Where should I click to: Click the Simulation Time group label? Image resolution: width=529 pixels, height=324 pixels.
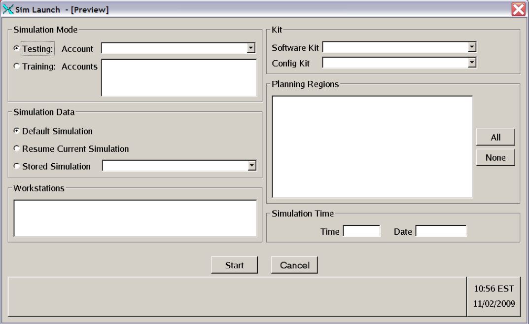[x=303, y=214]
